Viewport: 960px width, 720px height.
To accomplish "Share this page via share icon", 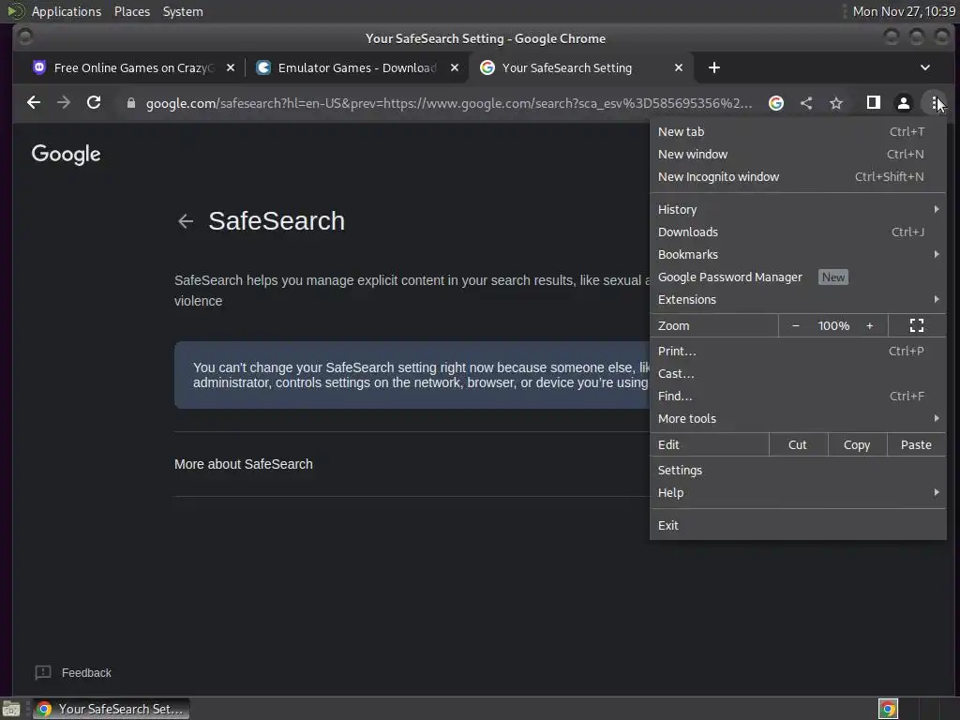I will (806, 103).
